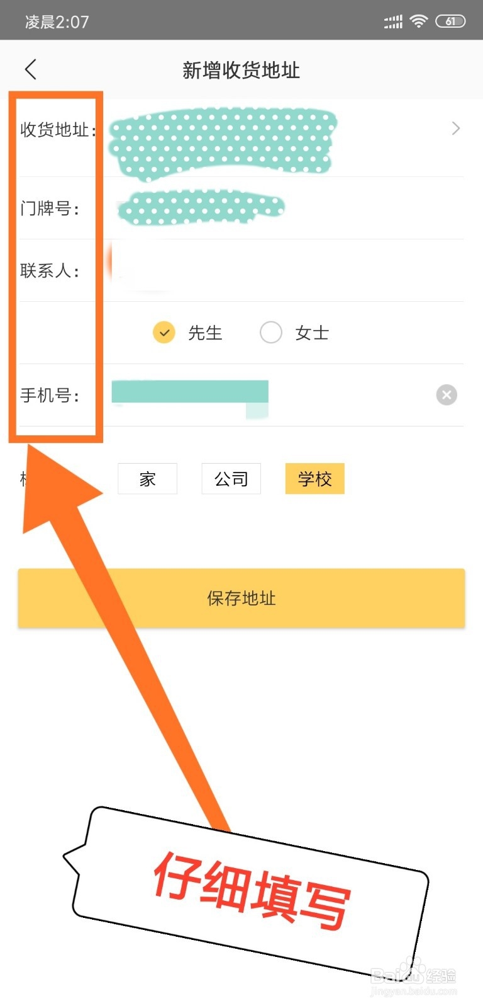
Task: Choose the 公司 address tag
Action: [231, 479]
